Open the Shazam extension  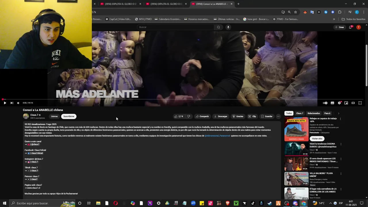point(326,12)
